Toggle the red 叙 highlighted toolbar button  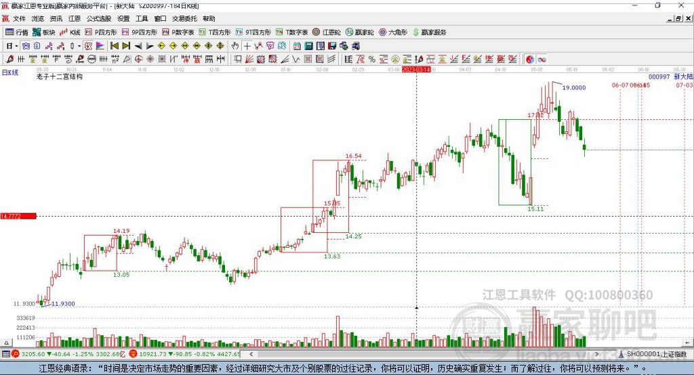[88, 45]
